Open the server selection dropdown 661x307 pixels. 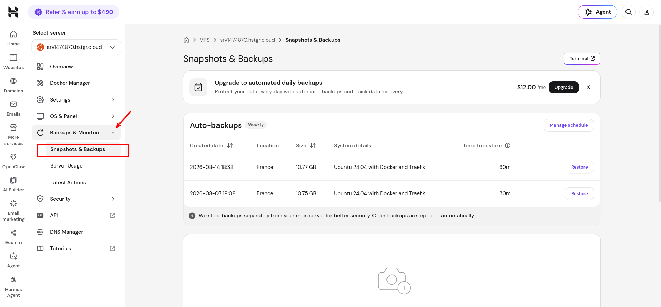click(x=76, y=47)
